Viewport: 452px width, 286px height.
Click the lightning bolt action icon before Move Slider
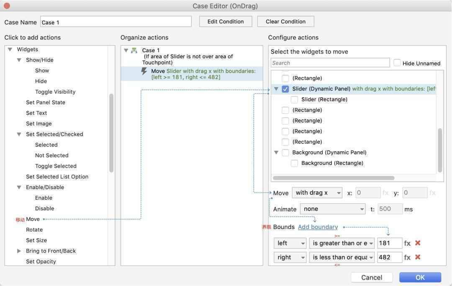pos(144,71)
